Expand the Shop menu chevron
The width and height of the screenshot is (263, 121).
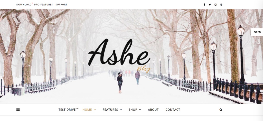coord(140,110)
